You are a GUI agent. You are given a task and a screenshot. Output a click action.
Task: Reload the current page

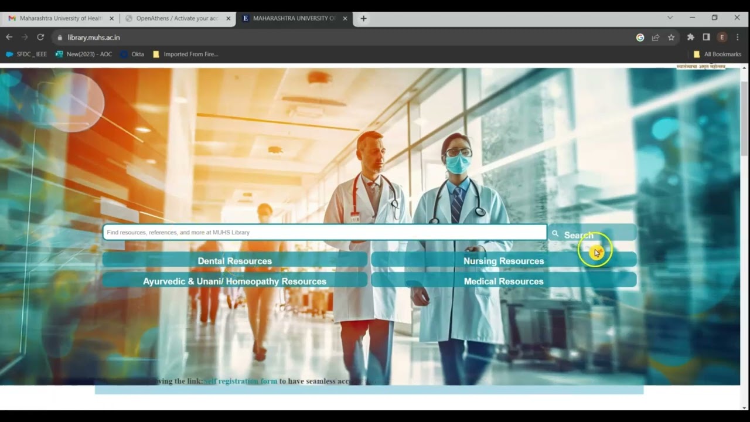(40, 37)
